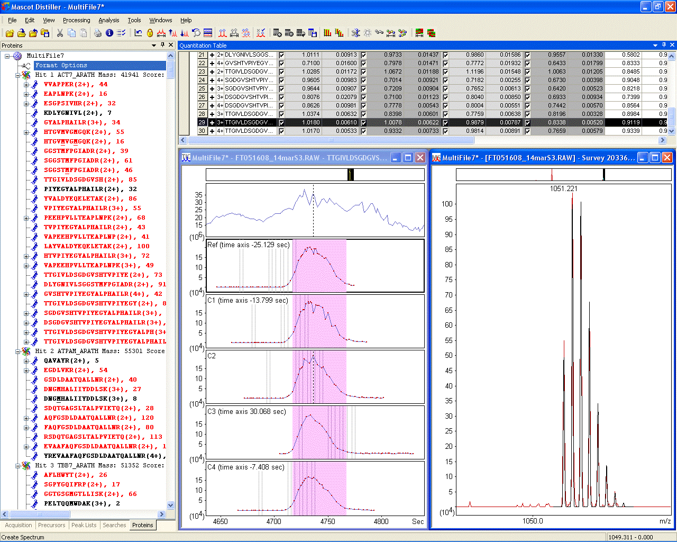Open the Processing menu
The height and width of the screenshot is (542, 677).
click(76, 20)
